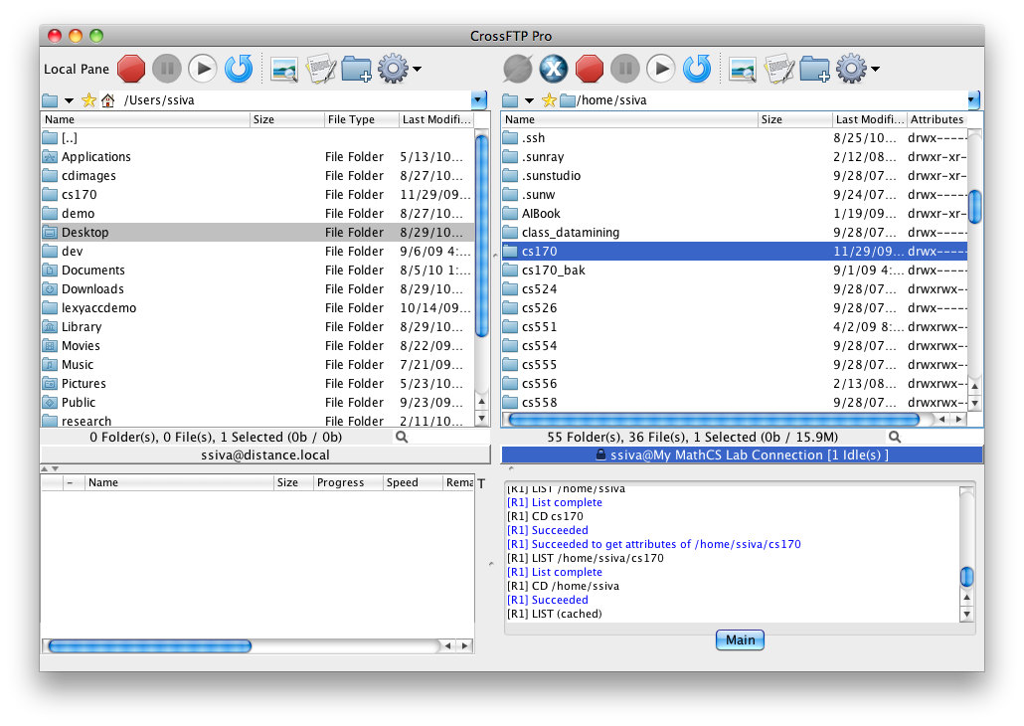Click the play icon in the remote toolbar
Viewport: 1024px width, 726px height.
point(661,69)
